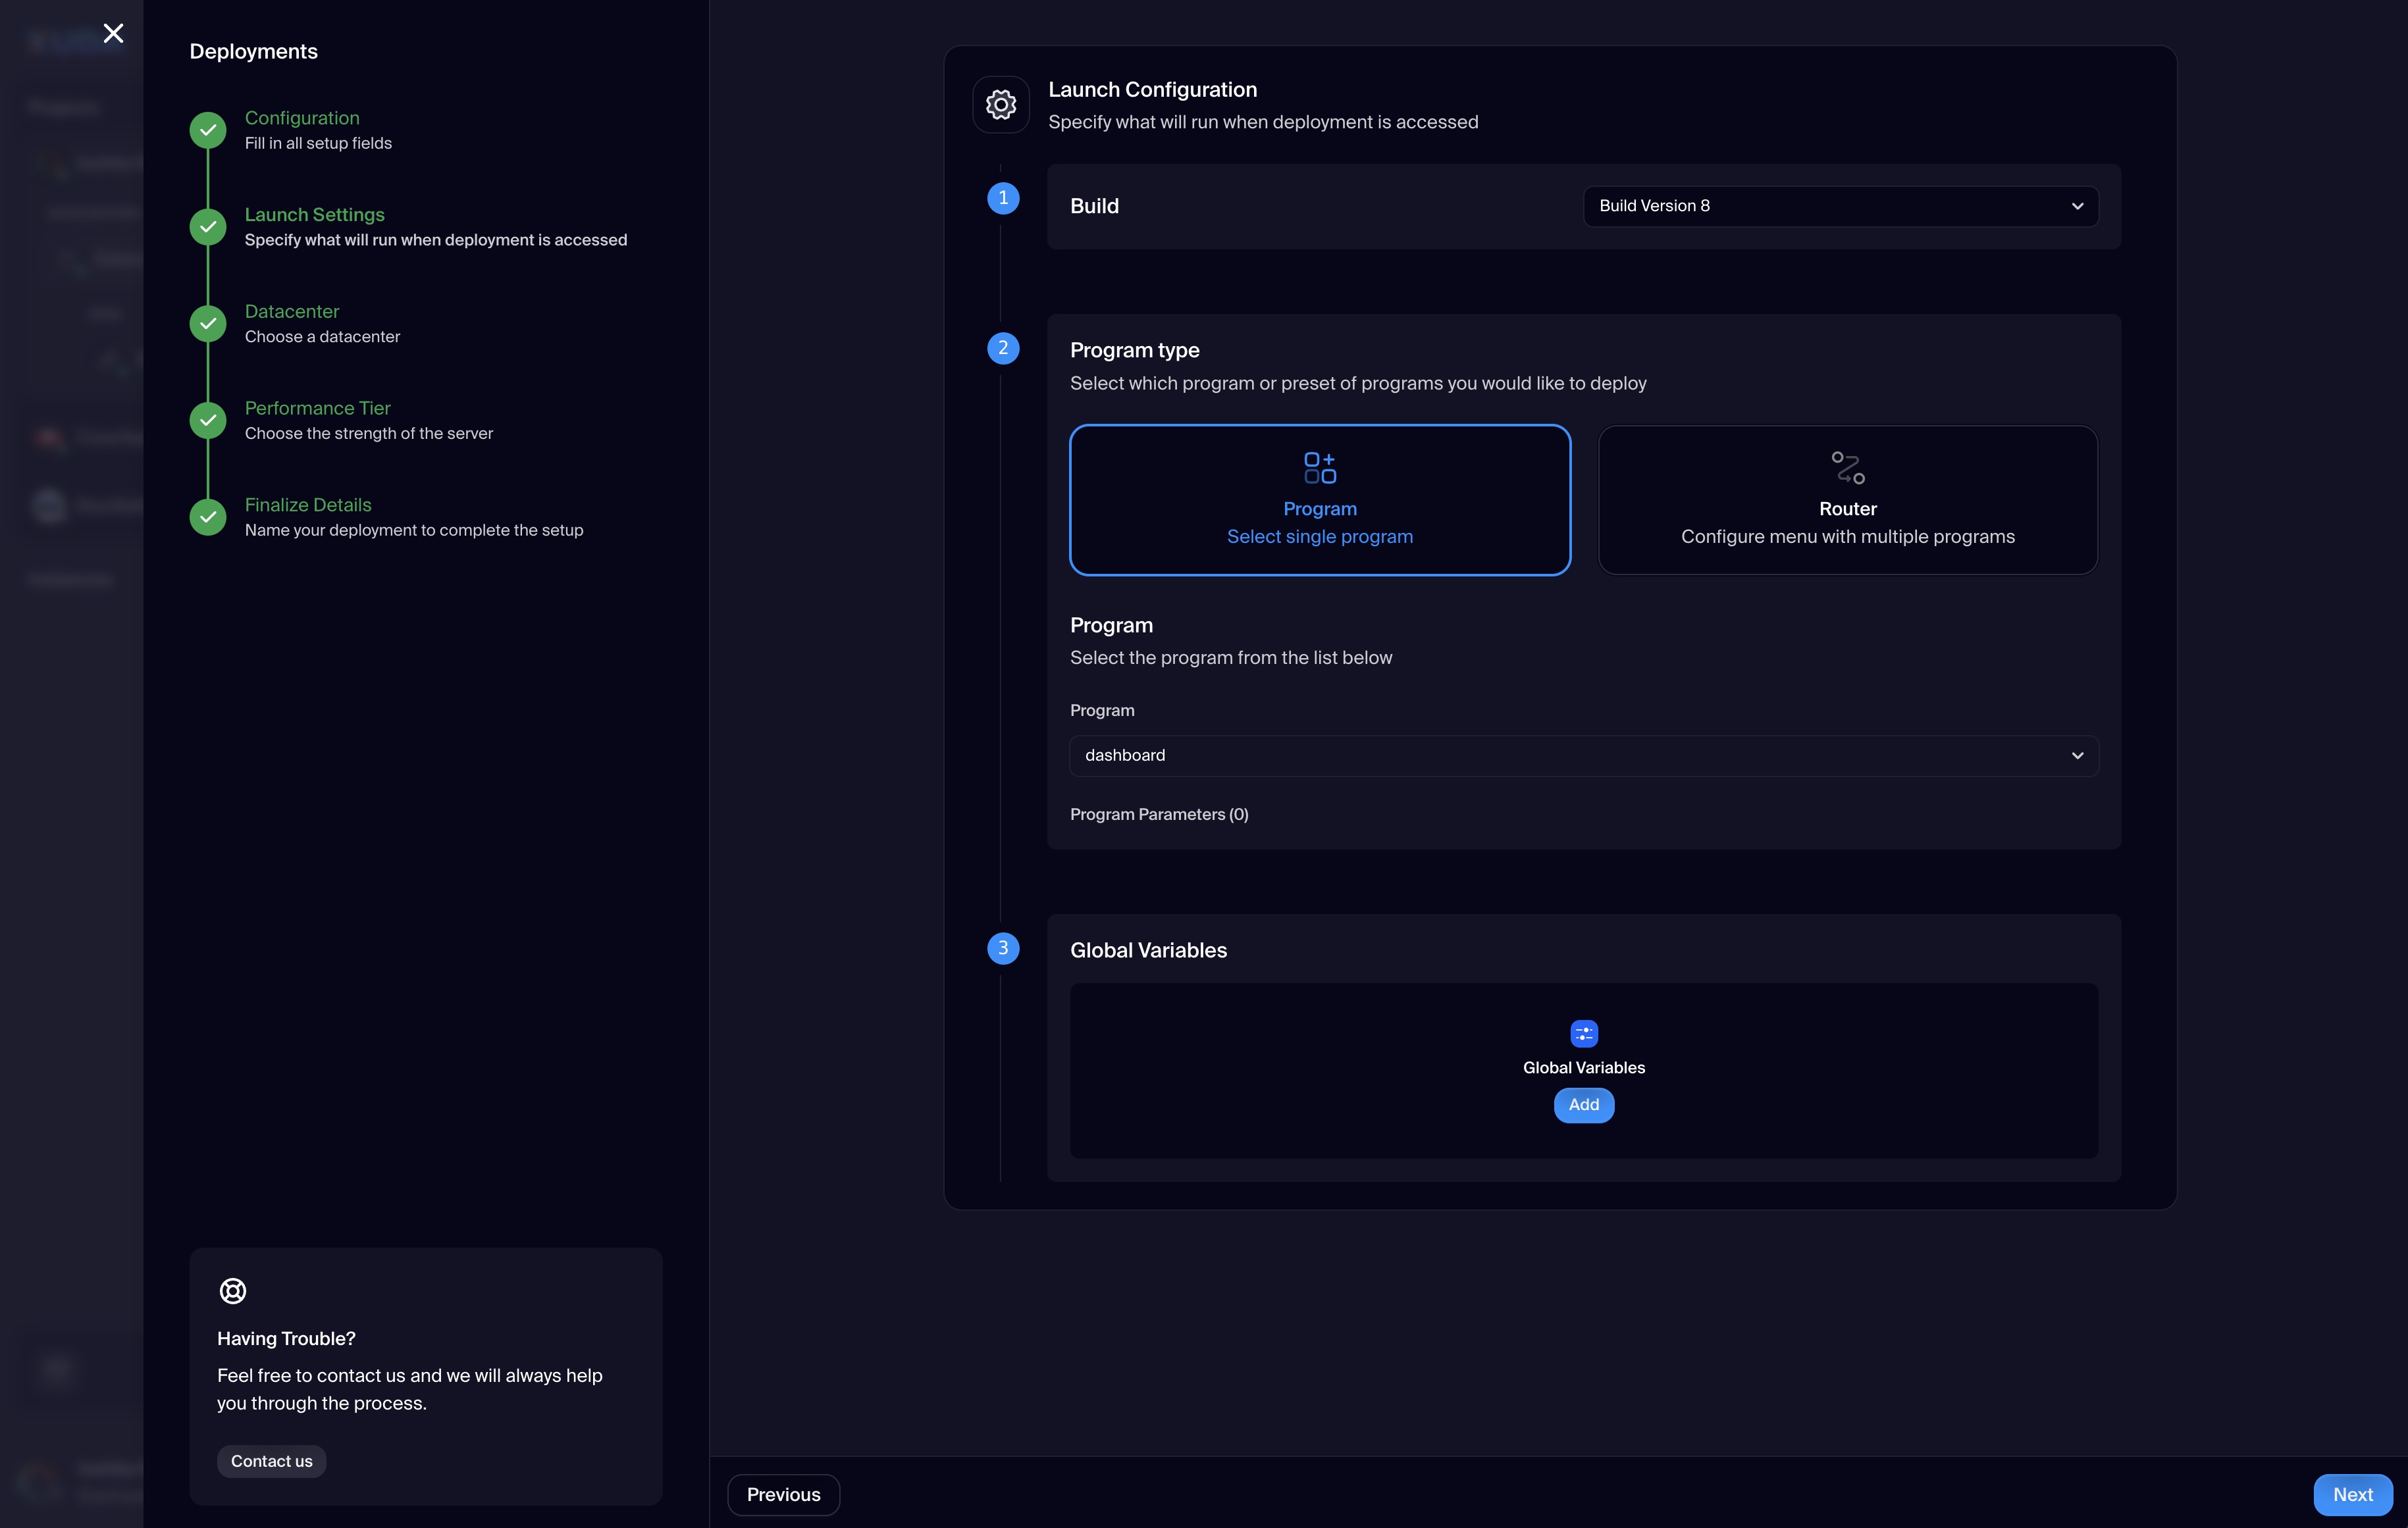Image resolution: width=2408 pixels, height=1528 pixels.
Task: Click the Launch Configuration gear icon
Action: [1000, 104]
